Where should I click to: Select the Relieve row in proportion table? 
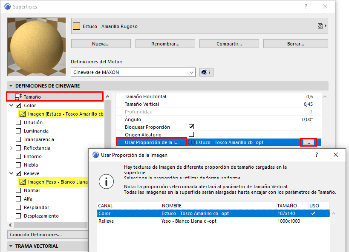point(213,221)
